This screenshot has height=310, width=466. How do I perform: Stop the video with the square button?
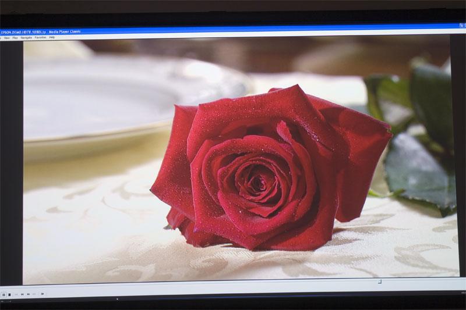pos(9,294)
